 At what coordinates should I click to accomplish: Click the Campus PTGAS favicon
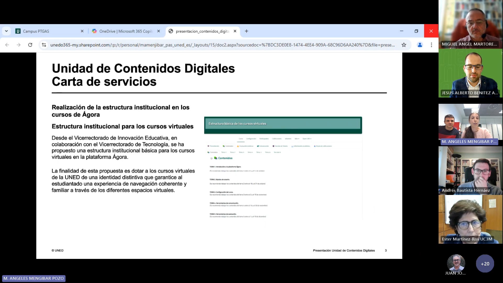pos(18,31)
